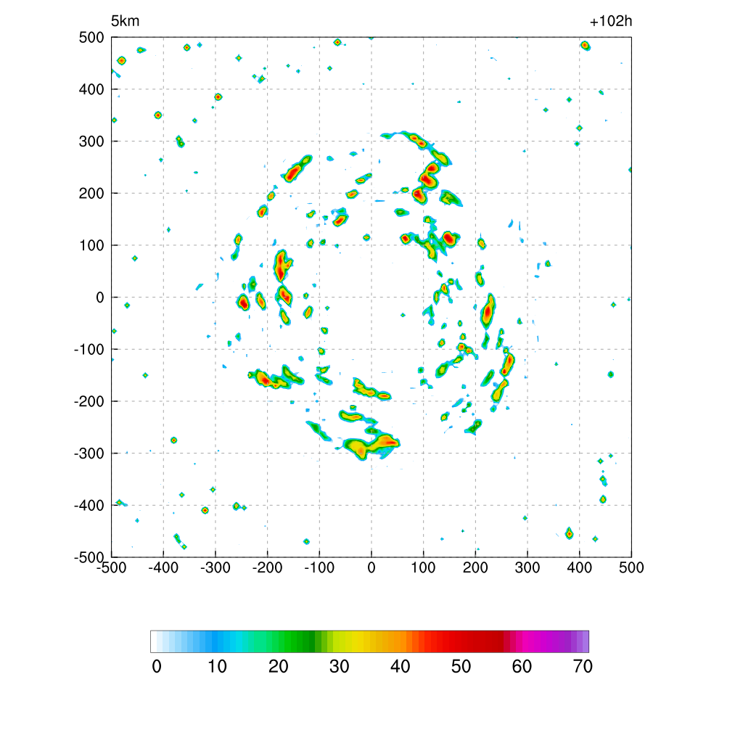Click the y-axis label '-200'
Screen dimensions: 743x743
[89, 402]
